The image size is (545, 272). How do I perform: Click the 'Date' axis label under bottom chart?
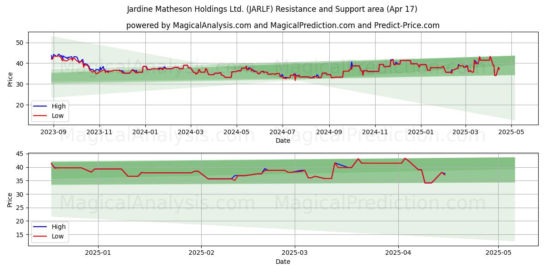[282, 262]
